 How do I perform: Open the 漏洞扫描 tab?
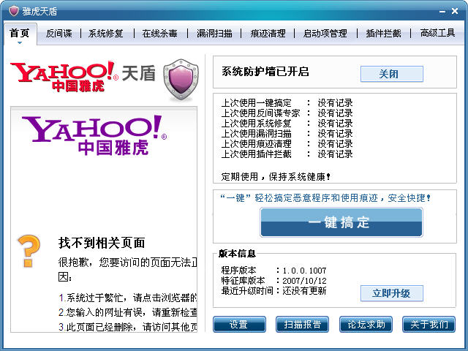point(214,33)
